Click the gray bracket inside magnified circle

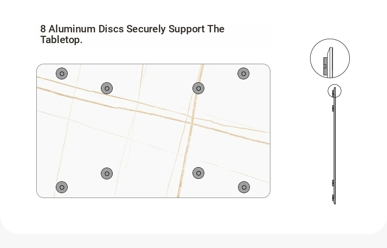click(x=325, y=66)
